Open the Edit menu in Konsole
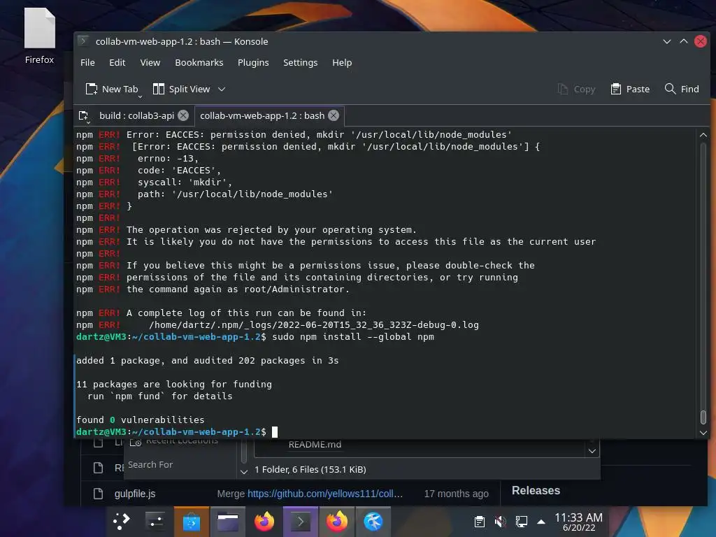Viewport: 716px width, 537px height. click(x=117, y=62)
